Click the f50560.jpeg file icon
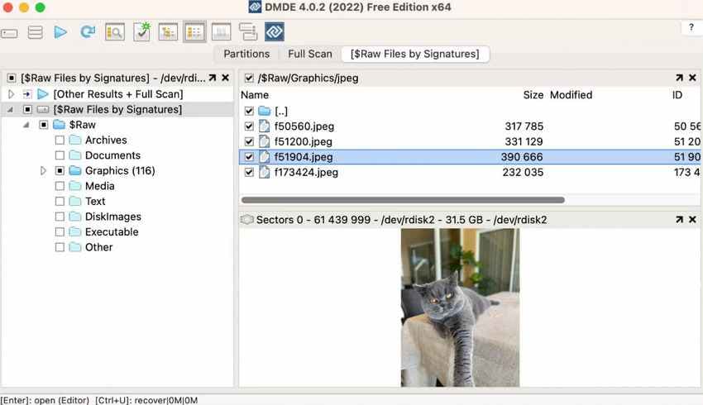This screenshot has width=703, height=405. click(x=265, y=126)
